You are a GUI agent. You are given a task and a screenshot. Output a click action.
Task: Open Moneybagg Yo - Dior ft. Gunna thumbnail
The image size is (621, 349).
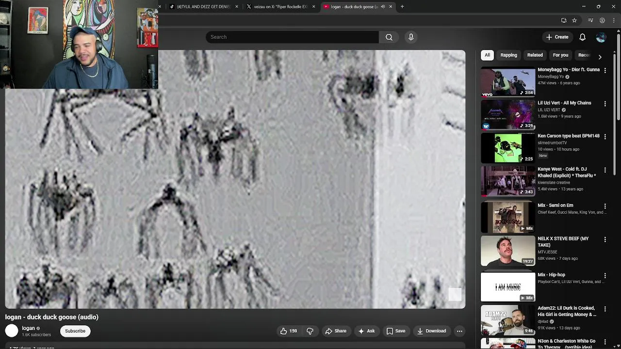click(508, 81)
